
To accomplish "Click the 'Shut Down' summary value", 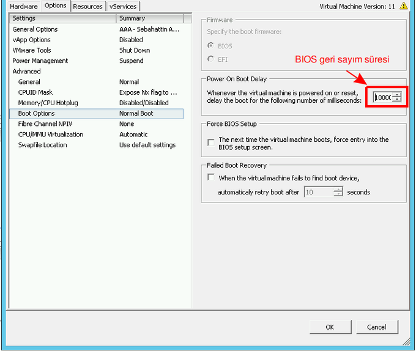I will point(135,50).
